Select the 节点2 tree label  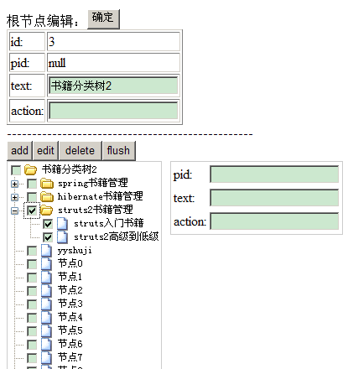tap(70, 290)
